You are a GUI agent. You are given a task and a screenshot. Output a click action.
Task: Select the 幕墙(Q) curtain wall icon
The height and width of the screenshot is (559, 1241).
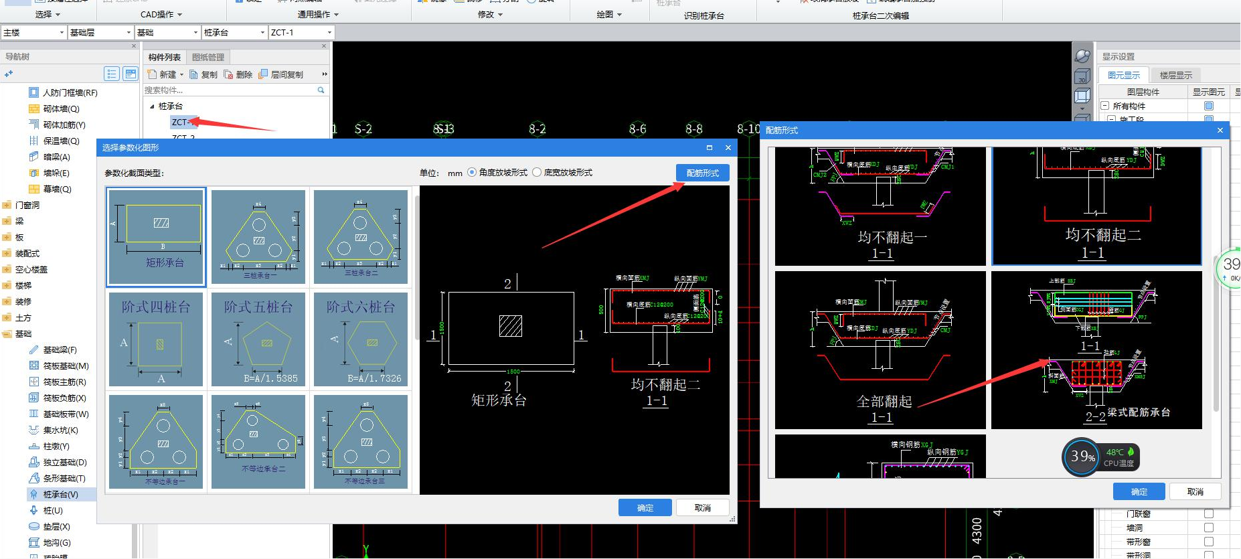(34, 189)
